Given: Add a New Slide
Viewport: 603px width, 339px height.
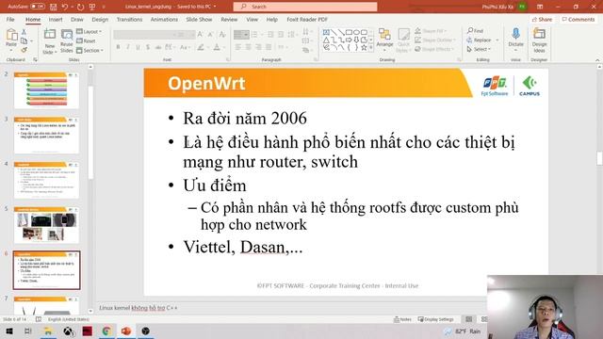Looking at the screenshot, I should (x=50, y=41).
